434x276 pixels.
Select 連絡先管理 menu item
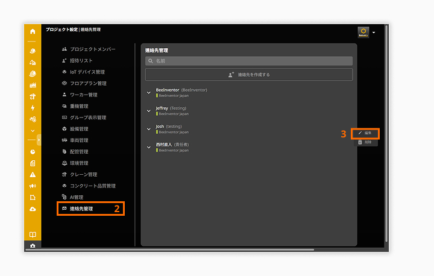(x=90, y=209)
